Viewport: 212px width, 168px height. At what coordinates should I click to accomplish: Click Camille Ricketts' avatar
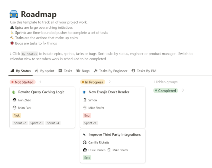[x=85, y=142]
